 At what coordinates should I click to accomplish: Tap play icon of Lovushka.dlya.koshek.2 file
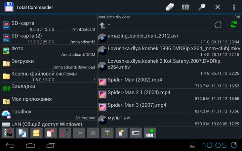click(x=102, y=66)
